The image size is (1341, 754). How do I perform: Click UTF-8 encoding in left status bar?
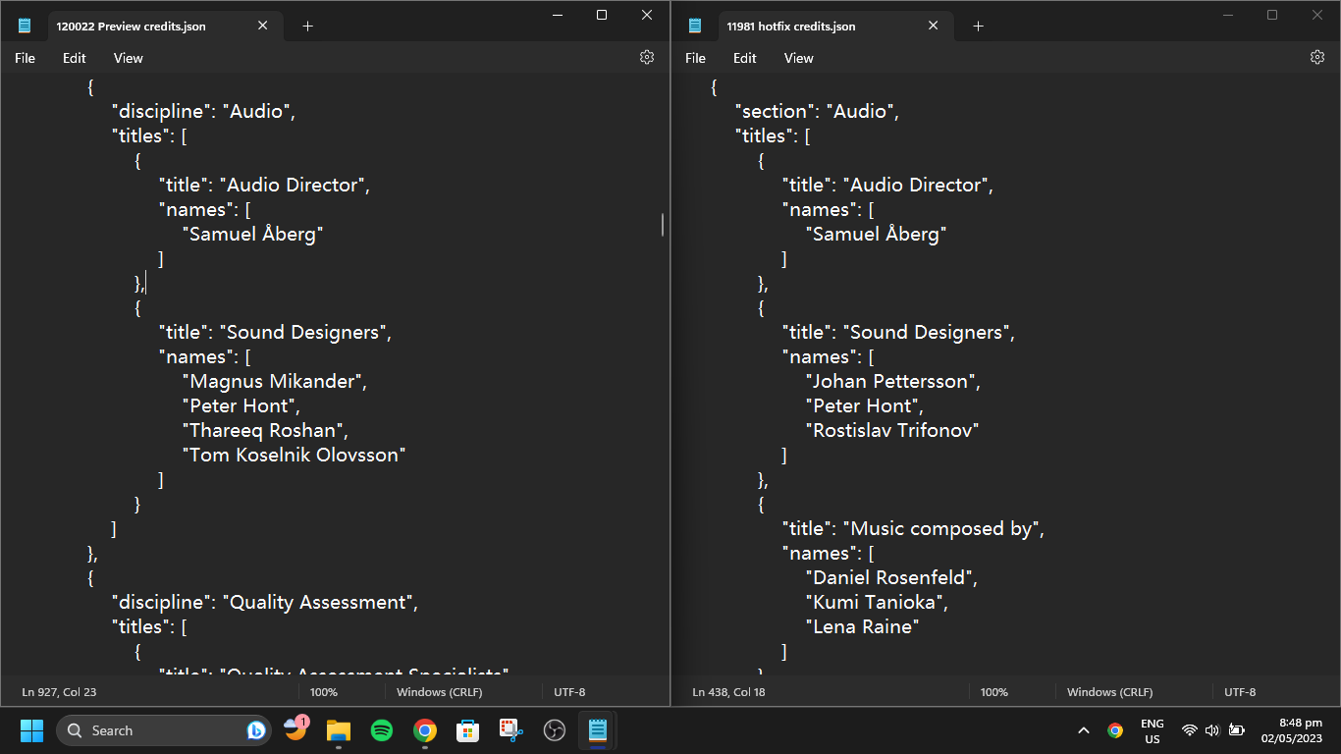[x=569, y=692]
